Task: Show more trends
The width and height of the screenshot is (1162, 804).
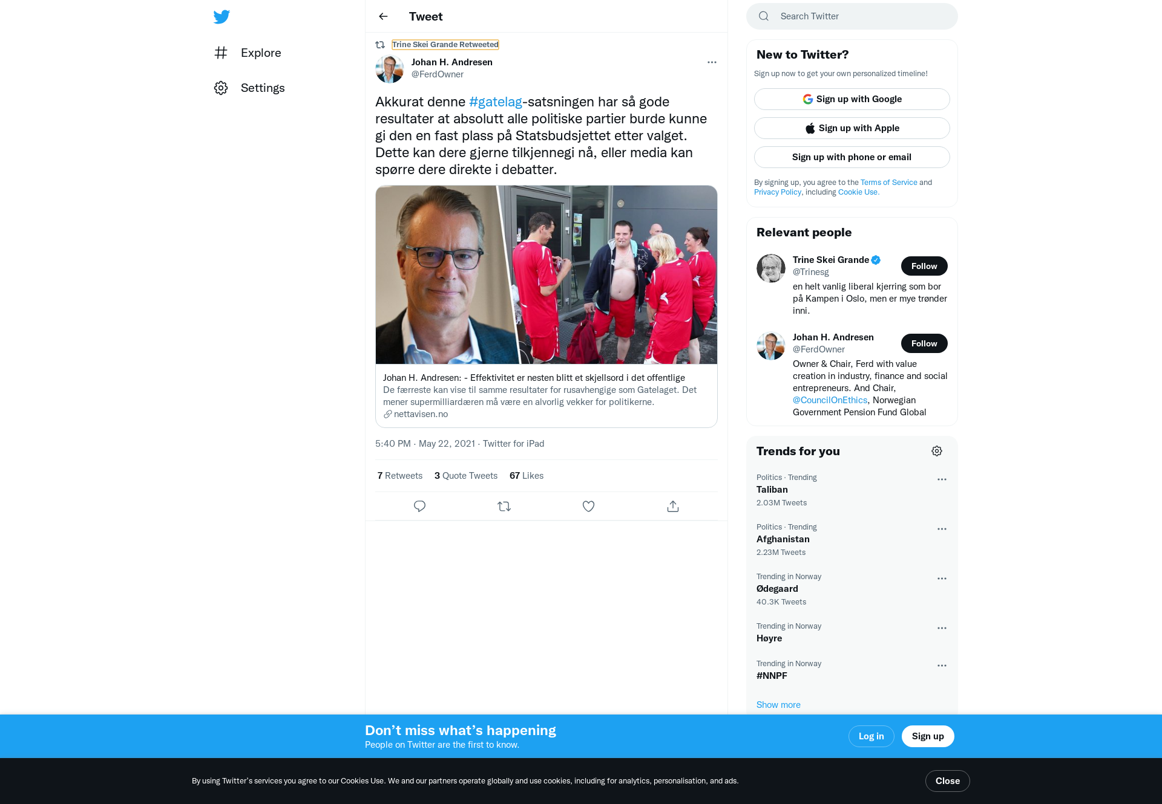Action: tap(778, 705)
